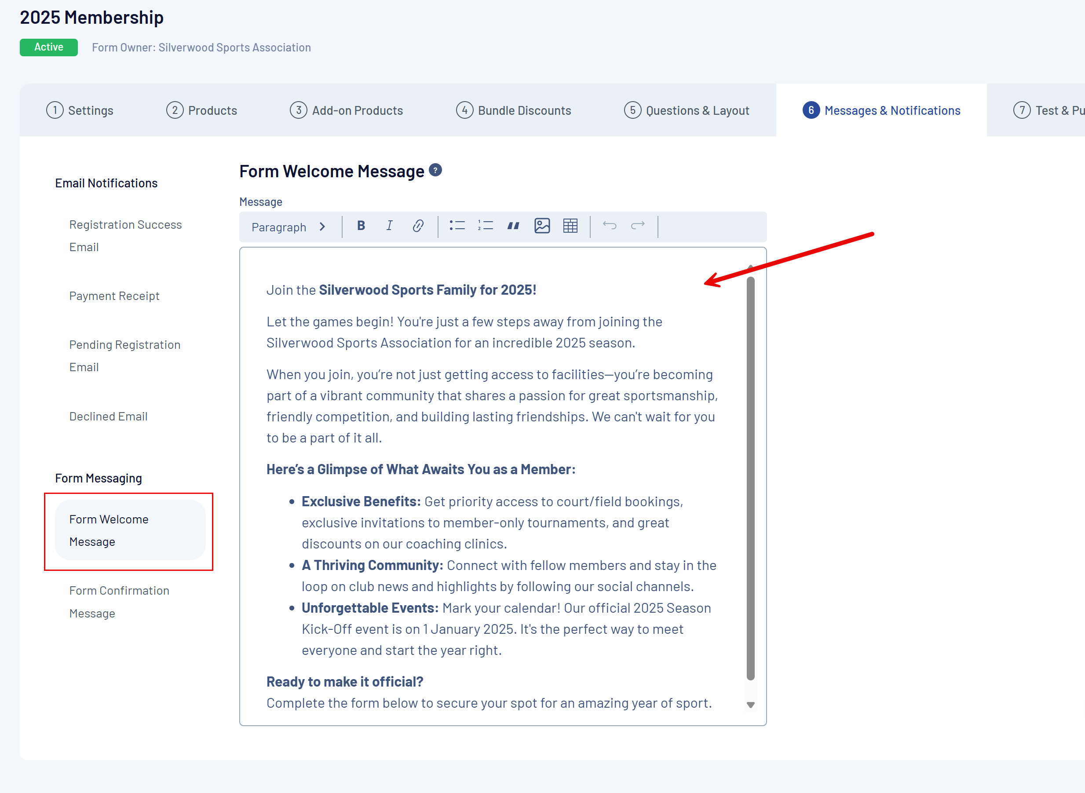The width and height of the screenshot is (1085, 793).
Task: Insert a block quote
Action: [513, 226]
